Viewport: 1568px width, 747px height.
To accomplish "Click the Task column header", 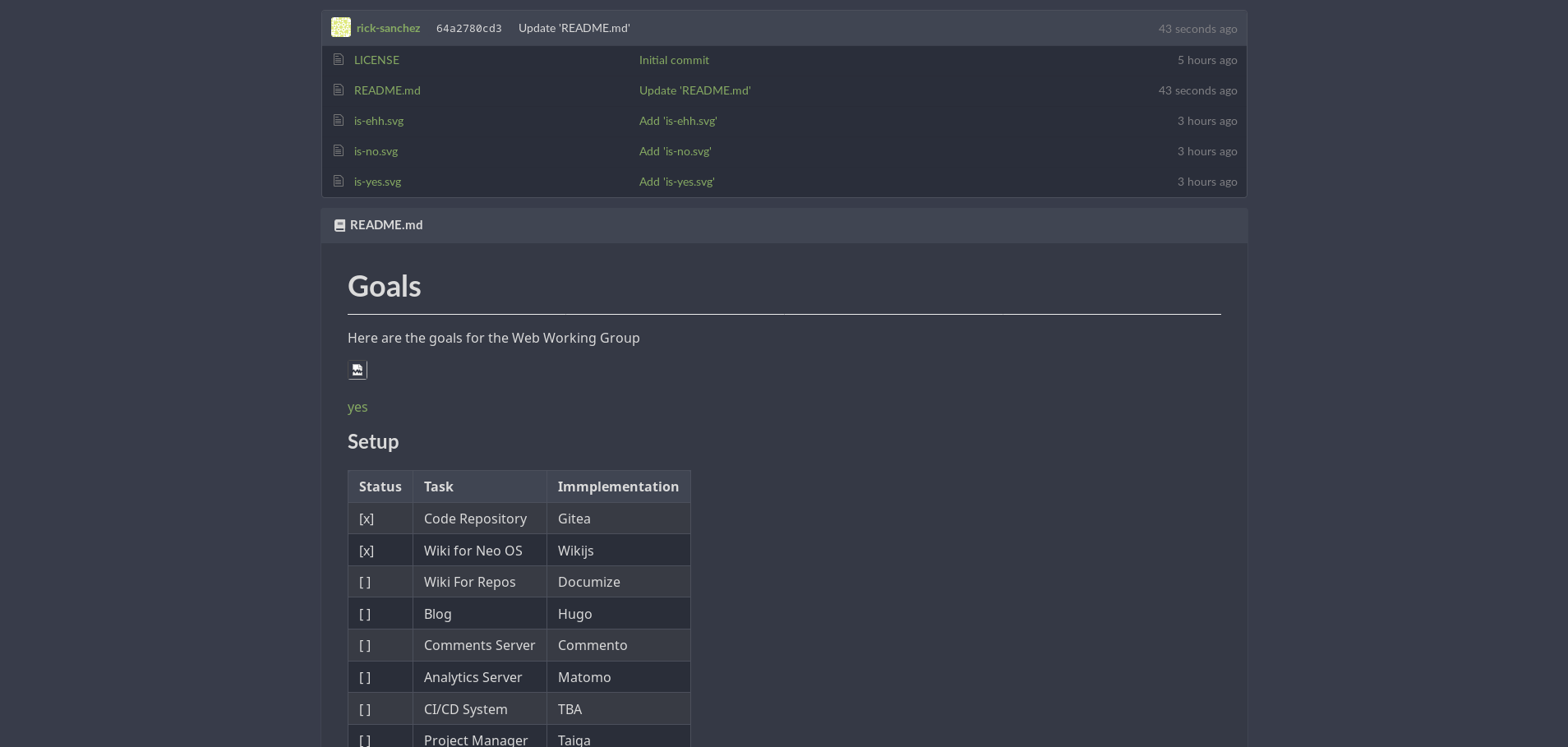I will pos(480,486).
